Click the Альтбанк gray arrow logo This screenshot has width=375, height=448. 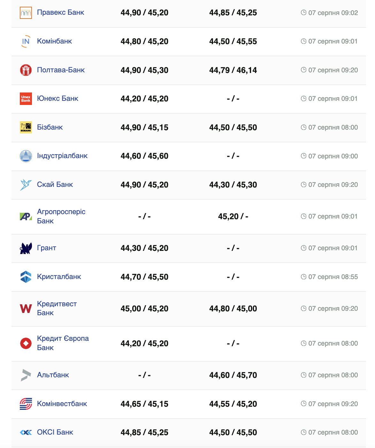26,375
